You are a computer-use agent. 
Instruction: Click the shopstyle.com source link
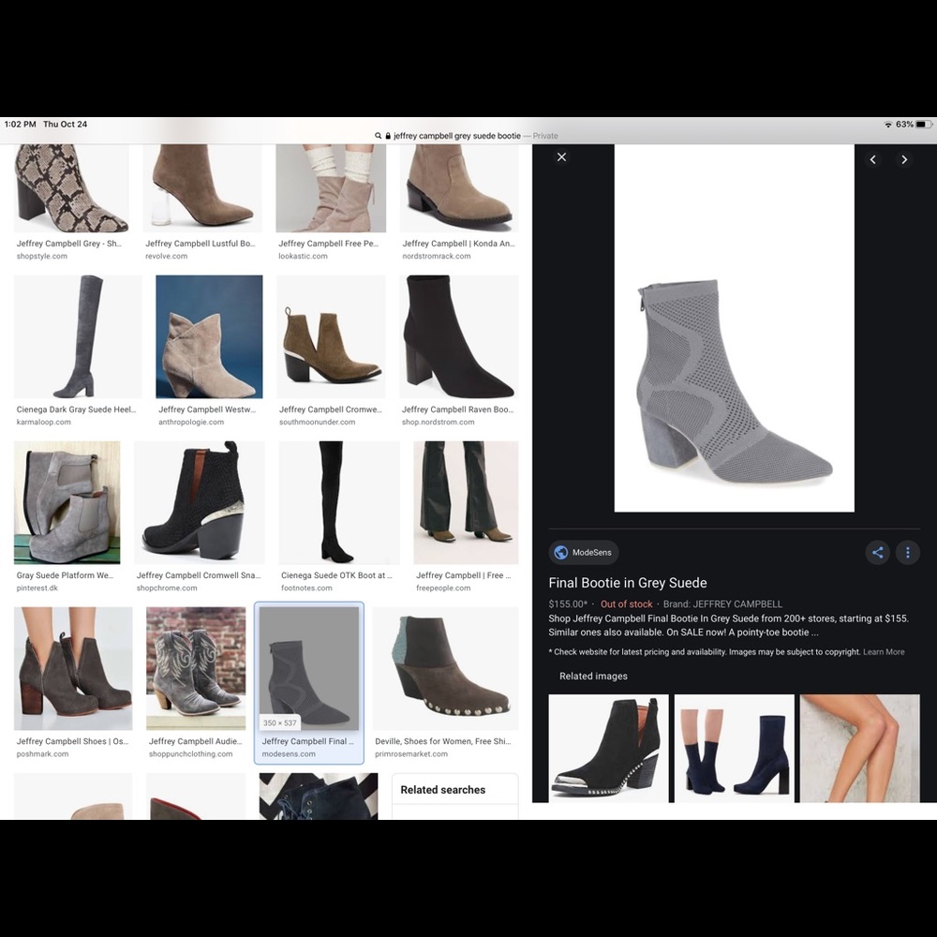click(x=42, y=256)
